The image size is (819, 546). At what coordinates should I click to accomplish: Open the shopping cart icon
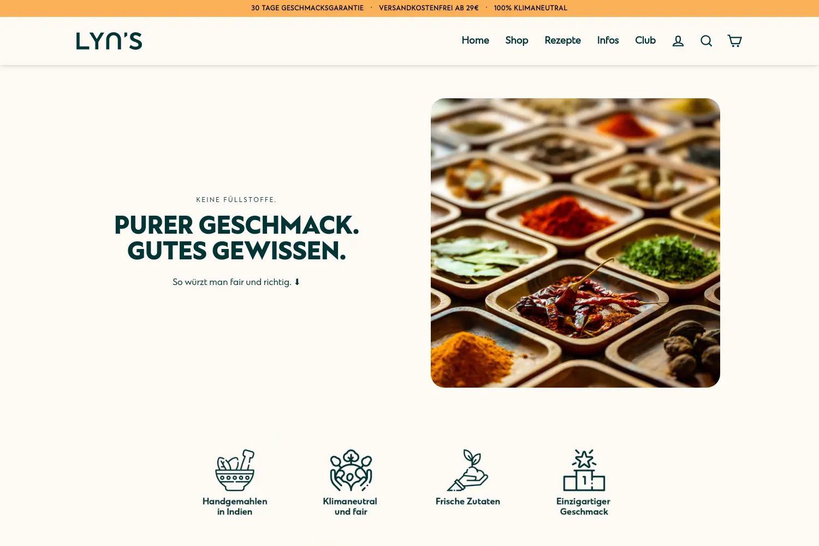tap(735, 41)
